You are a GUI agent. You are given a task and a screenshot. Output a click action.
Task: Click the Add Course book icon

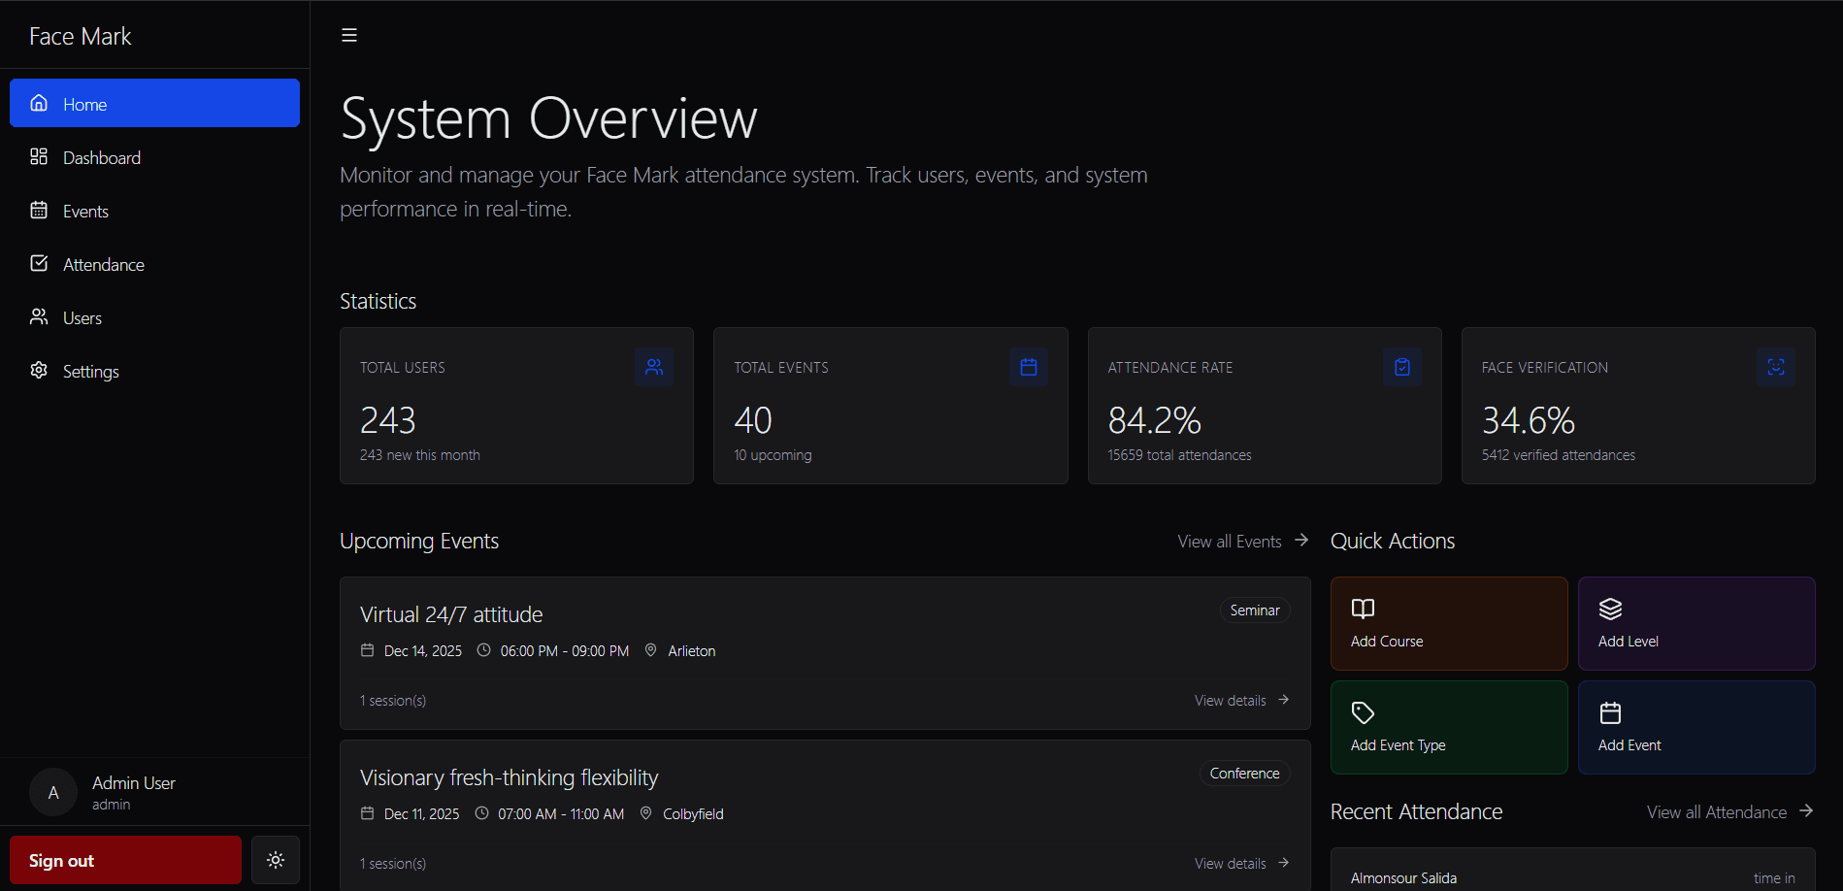click(x=1363, y=609)
